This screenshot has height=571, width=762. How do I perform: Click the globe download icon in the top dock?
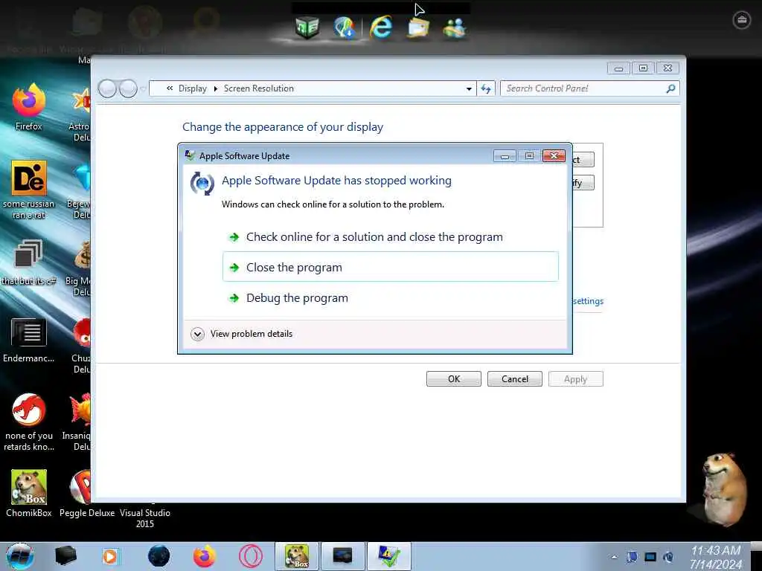(x=345, y=27)
